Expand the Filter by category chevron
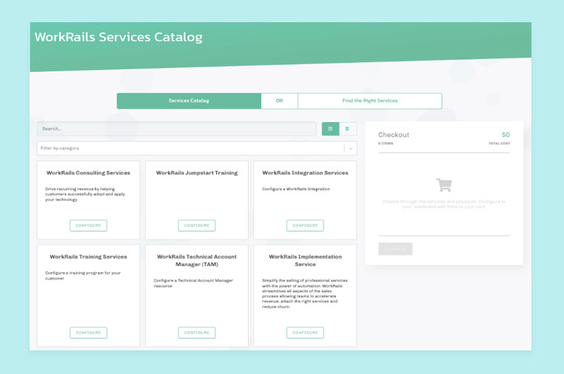 click(351, 149)
